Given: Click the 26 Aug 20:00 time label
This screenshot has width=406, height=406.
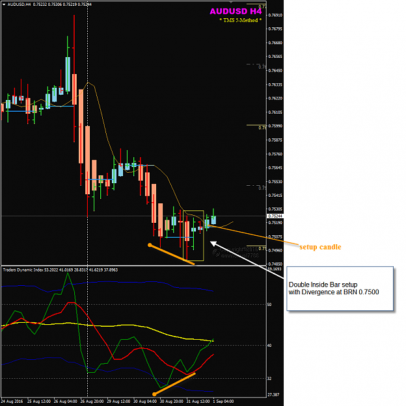Looking at the screenshot, I should click(92, 401).
